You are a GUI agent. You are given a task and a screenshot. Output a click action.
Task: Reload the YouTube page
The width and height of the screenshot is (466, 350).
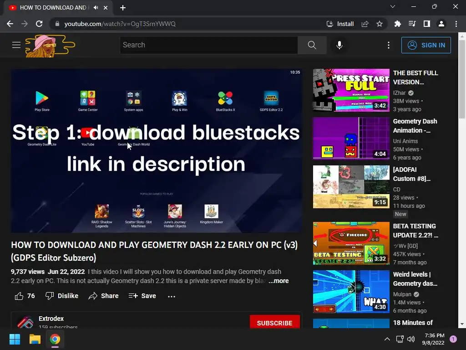[39, 24]
